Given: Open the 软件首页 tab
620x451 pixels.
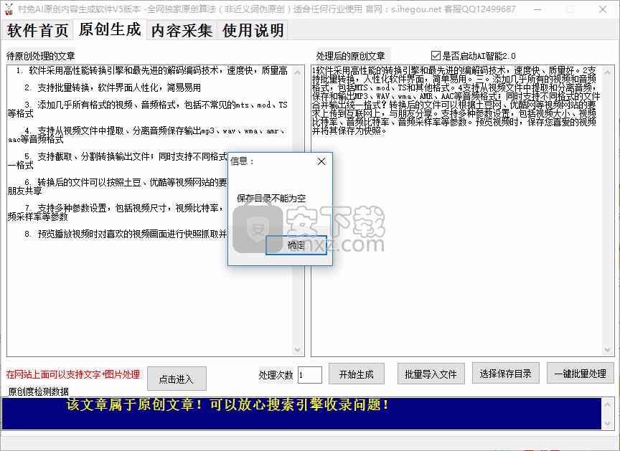Looking at the screenshot, I should click(37, 30).
